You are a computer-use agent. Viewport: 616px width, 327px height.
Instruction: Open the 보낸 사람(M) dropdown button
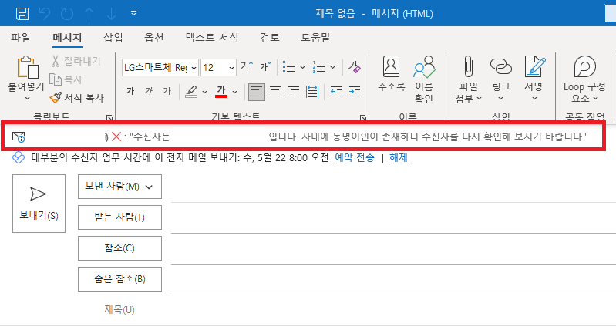click(119, 187)
